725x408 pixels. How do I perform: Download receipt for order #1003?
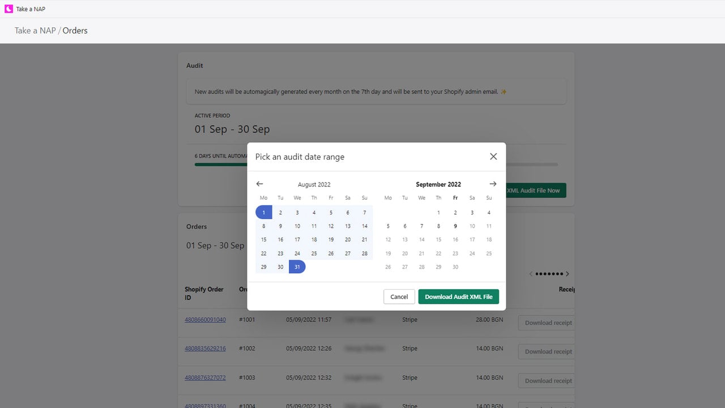pos(547,381)
